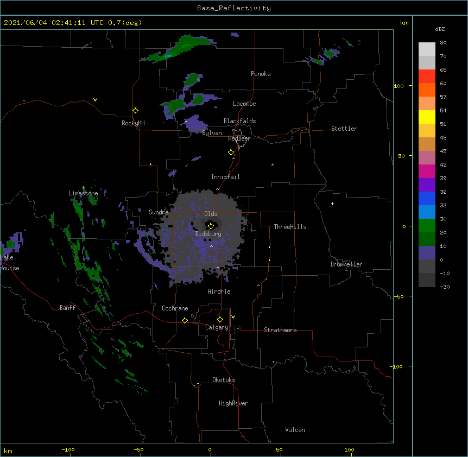
Task: Click the red 65 dBZ legend swatch
Action: pos(427,77)
